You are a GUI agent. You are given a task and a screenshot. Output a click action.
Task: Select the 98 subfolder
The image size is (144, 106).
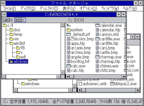[20, 48]
